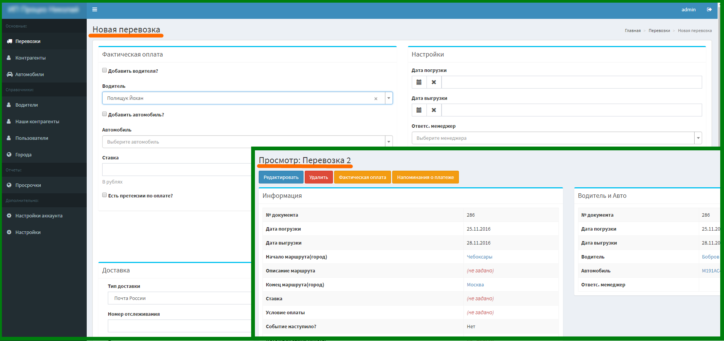Screen dimensions: 724x341
Task: Click the Удалить button
Action: [x=319, y=177]
